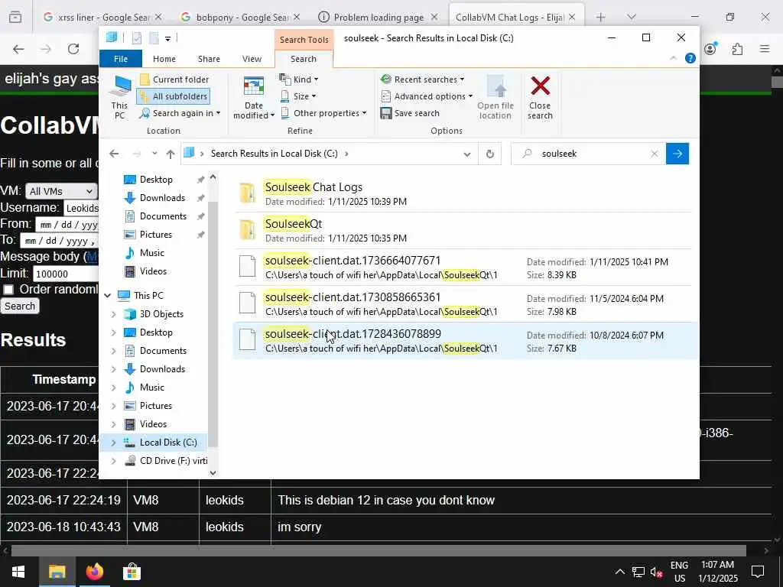Open the All VMs dropdown in the CollabVM page
The image size is (783, 587).
(61, 191)
